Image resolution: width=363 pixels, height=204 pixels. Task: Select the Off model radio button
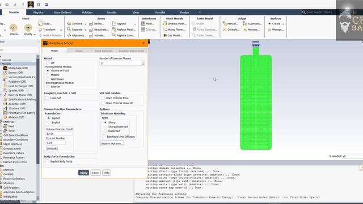48,63
